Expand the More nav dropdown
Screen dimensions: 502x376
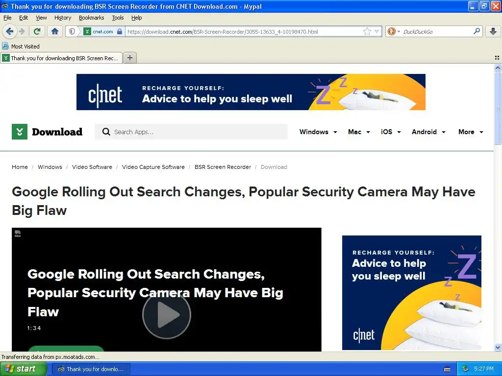pos(471,132)
